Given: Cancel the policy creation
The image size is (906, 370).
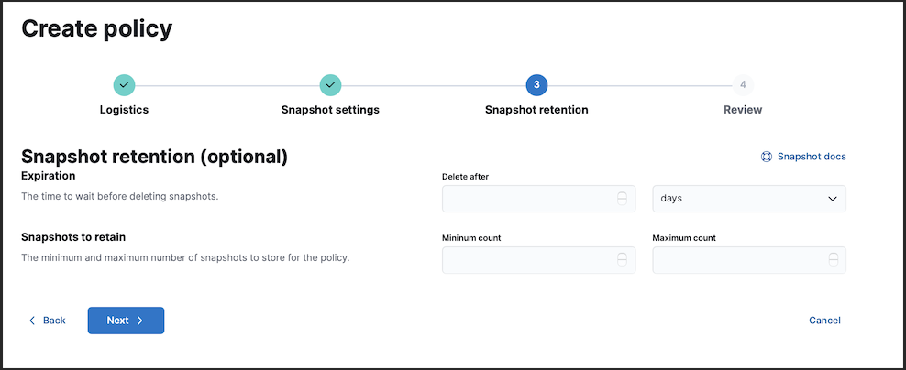Looking at the screenshot, I should [x=824, y=321].
